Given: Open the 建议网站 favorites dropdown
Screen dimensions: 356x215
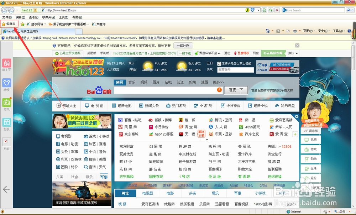Looking at the screenshot, I should click(x=36, y=24).
